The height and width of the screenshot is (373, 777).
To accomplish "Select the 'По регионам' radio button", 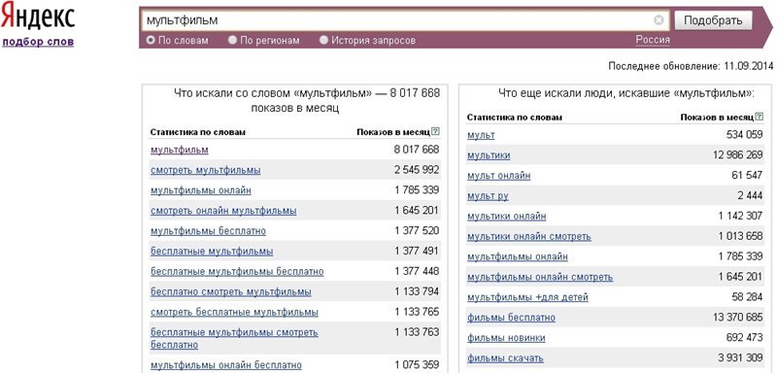I will point(232,40).
